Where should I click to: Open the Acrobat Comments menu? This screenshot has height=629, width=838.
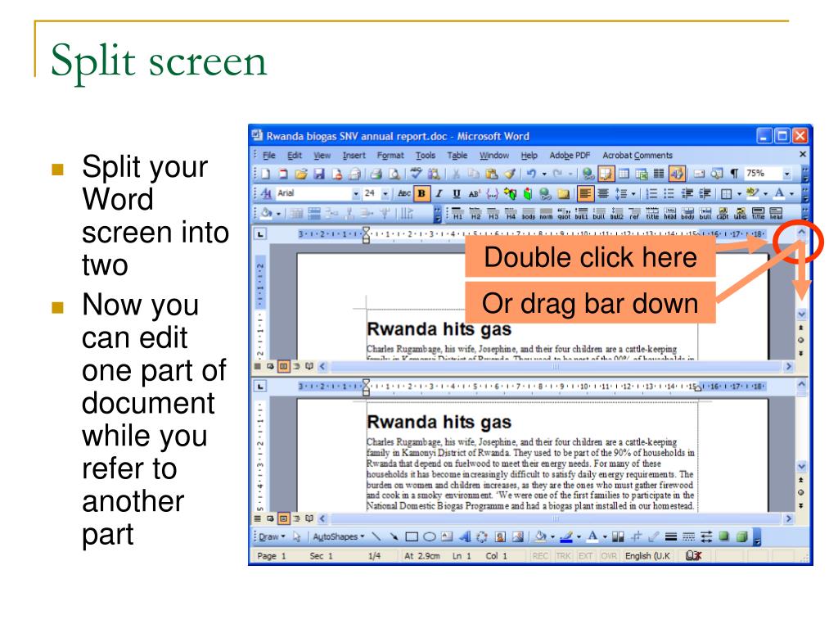point(637,155)
